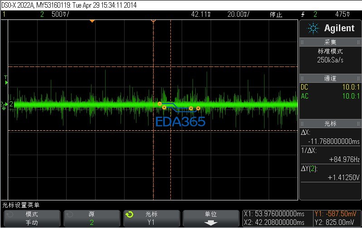The width and height of the screenshot is (362, 228).
Task: Select the solid orange trigger time marker at the top
Action: pyautogui.click(x=92, y=21)
